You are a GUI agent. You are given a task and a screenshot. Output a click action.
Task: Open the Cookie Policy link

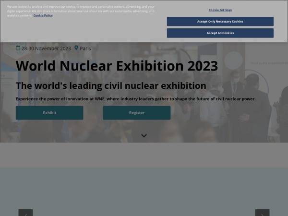click(x=43, y=15)
